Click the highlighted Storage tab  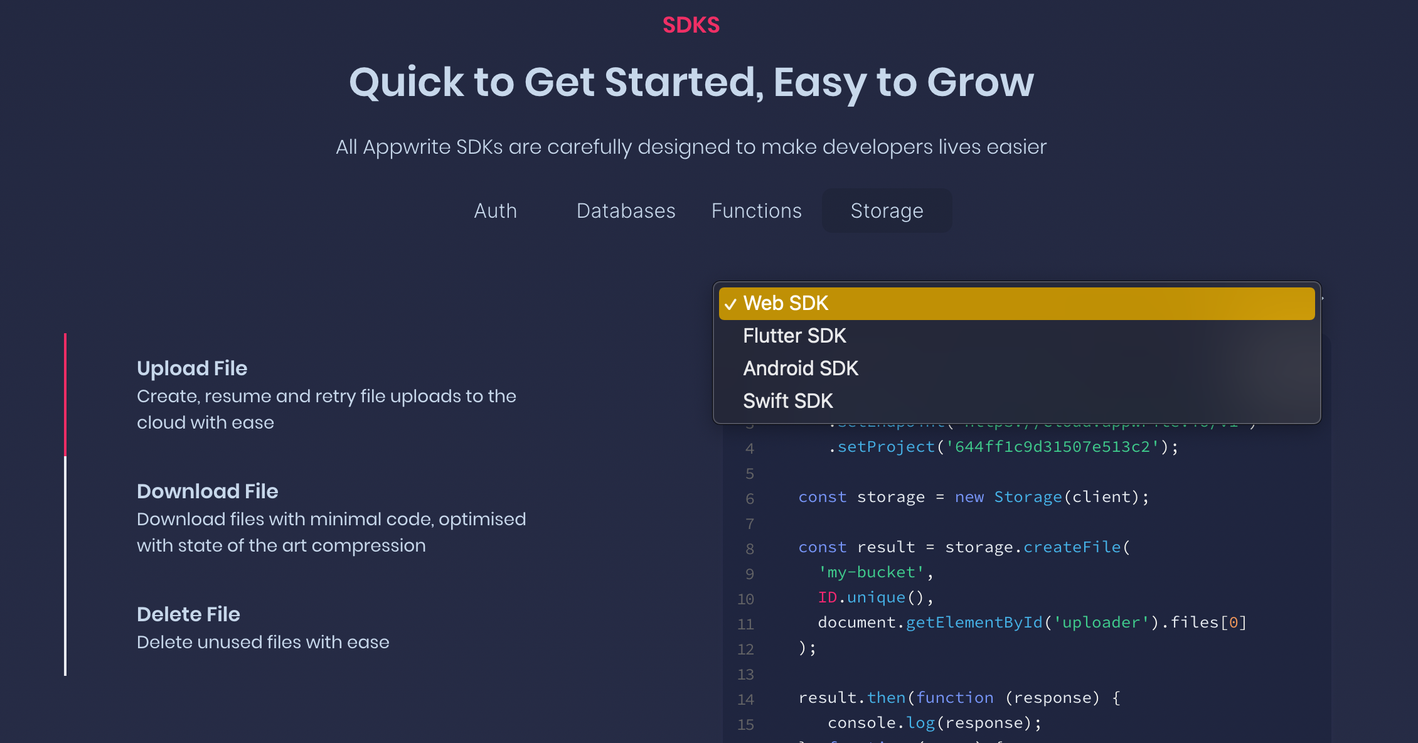(x=887, y=211)
